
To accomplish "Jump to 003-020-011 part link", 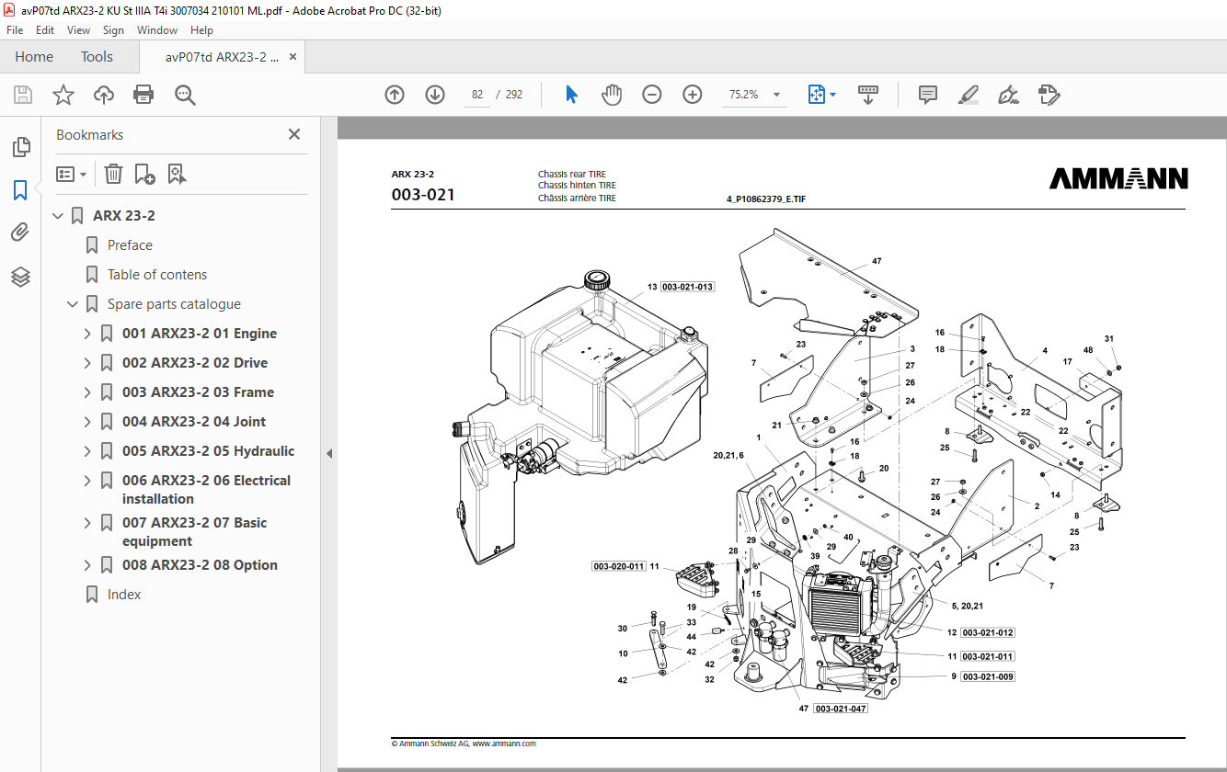I will pyautogui.click(x=618, y=566).
